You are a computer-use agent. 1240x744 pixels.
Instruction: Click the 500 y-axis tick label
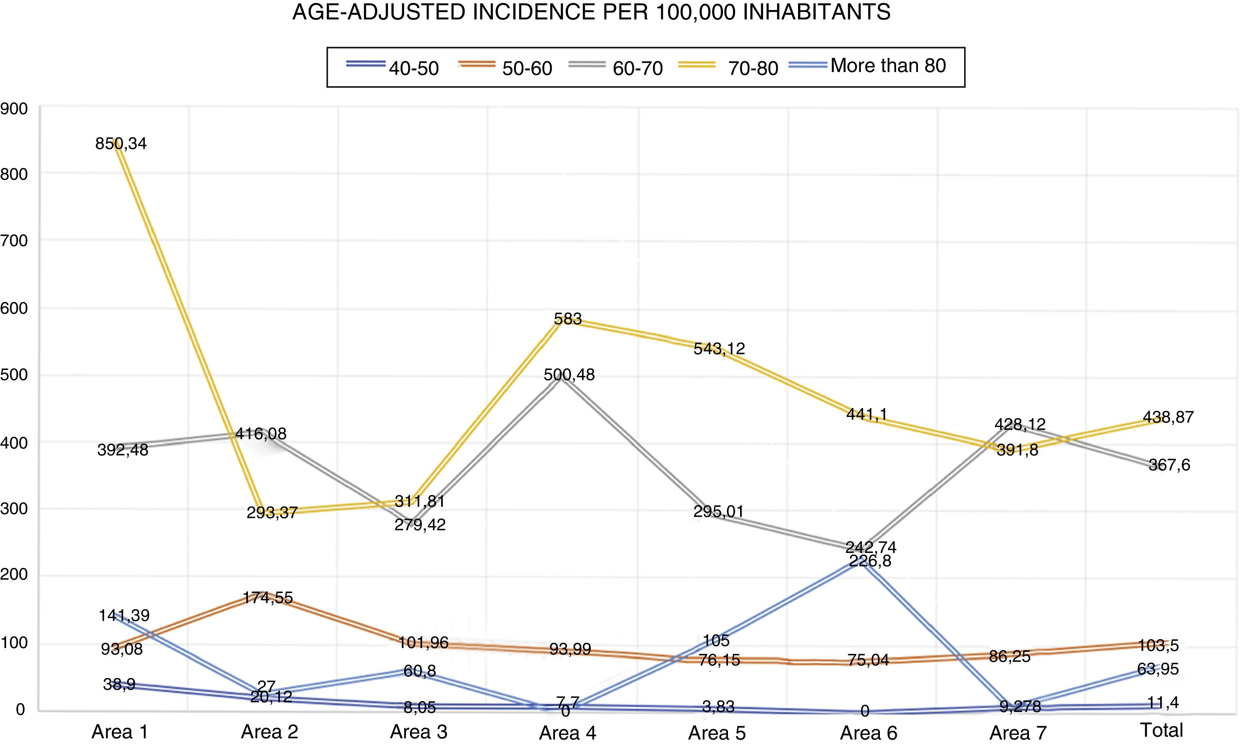point(13,375)
